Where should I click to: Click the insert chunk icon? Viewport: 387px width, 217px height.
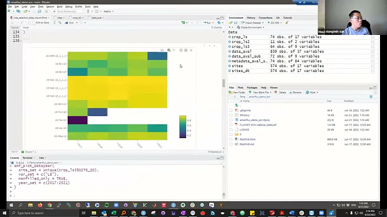coord(183,23)
